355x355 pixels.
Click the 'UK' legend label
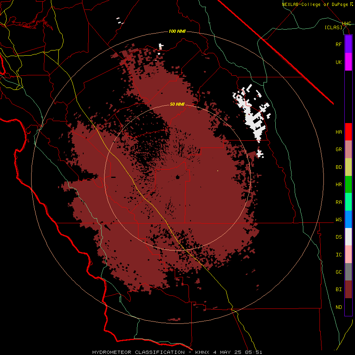click(339, 62)
